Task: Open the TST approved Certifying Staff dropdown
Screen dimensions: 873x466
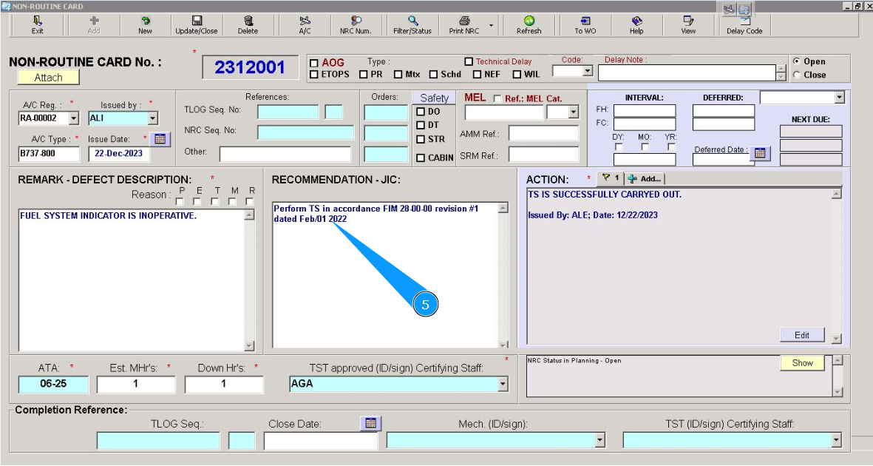Action: [503, 383]
